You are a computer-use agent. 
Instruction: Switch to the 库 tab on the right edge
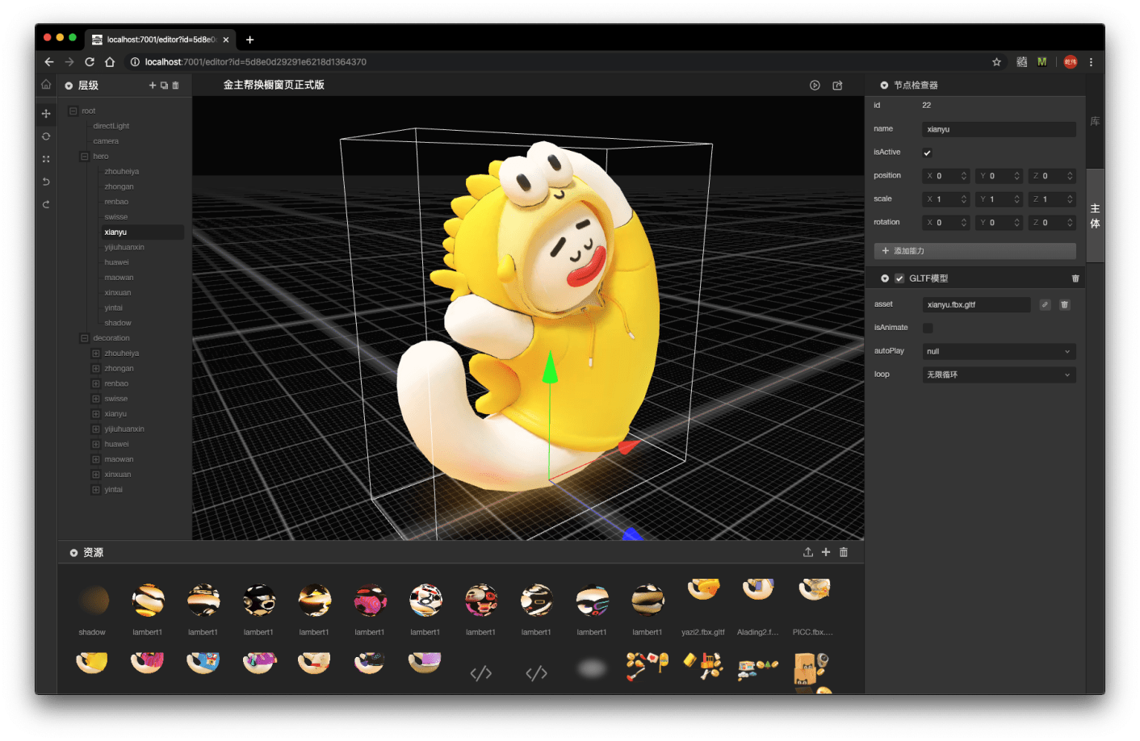pos(1095,121)
